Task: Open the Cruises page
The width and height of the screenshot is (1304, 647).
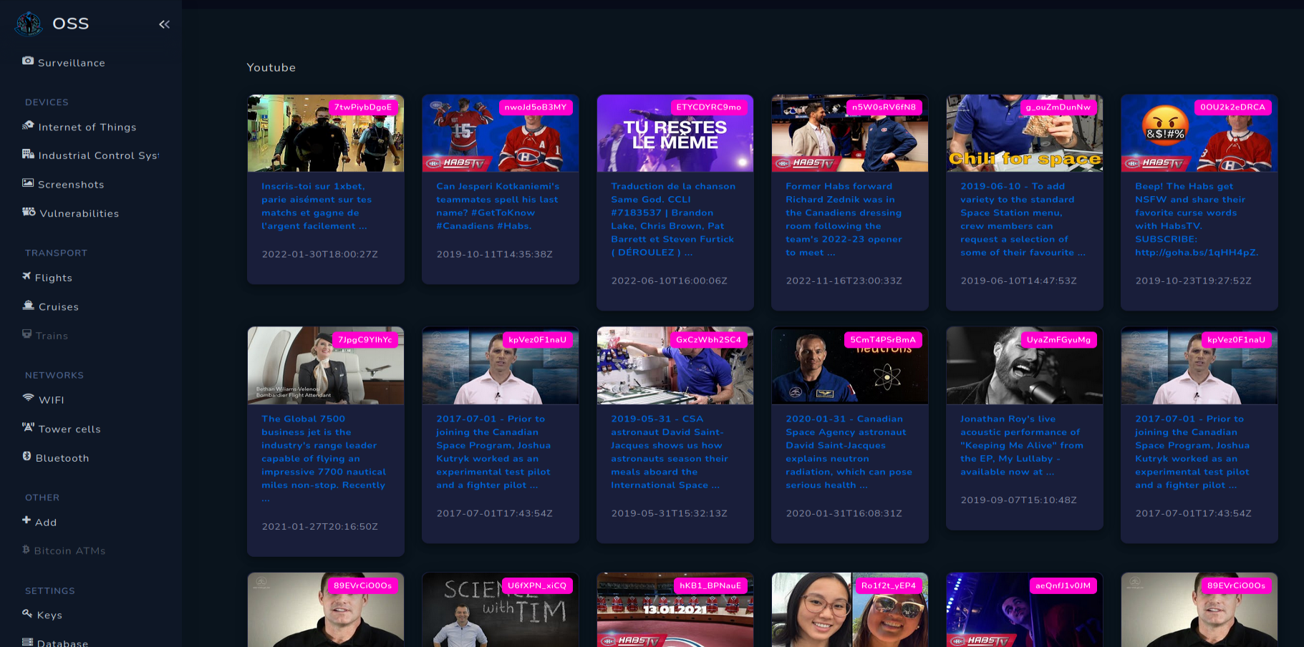Action: point(59,307)
